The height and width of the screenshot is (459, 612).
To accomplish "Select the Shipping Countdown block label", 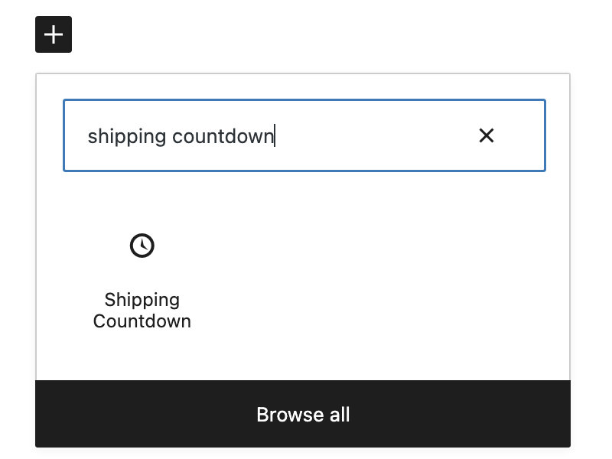I will tap(142, 310).
